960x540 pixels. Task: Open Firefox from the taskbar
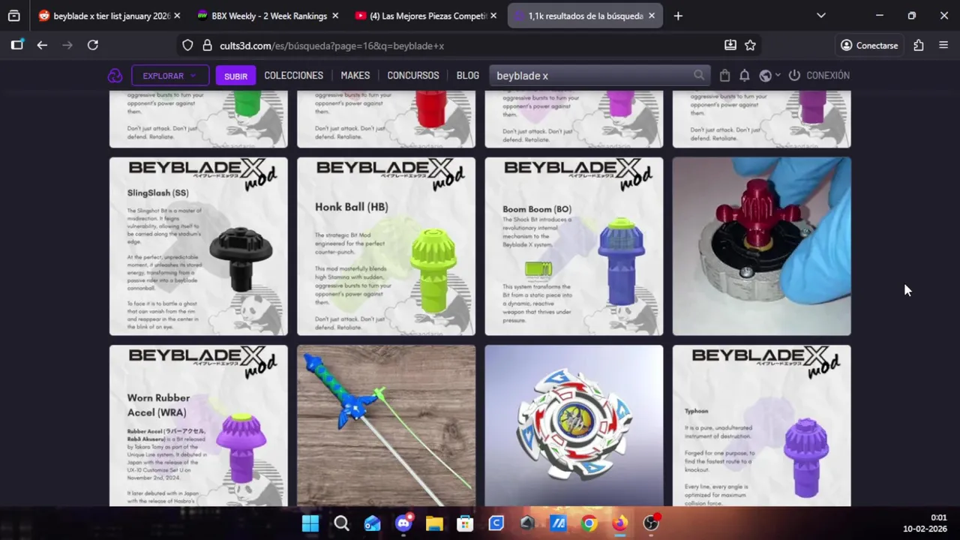point(619,523)
